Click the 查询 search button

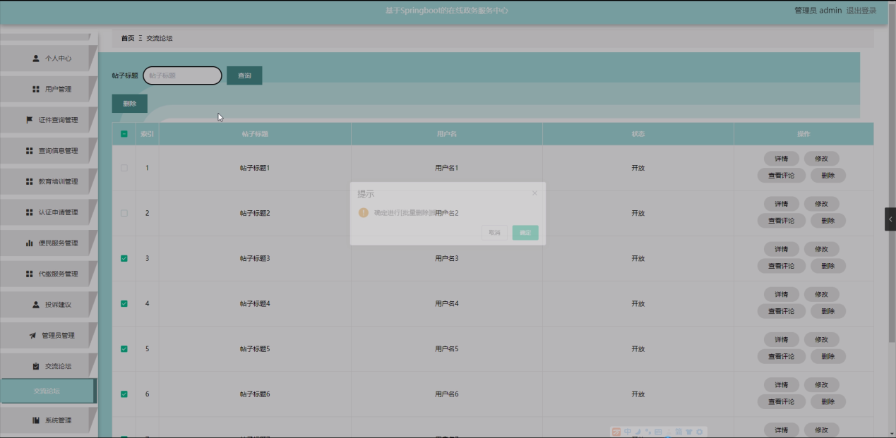point(244,75)
